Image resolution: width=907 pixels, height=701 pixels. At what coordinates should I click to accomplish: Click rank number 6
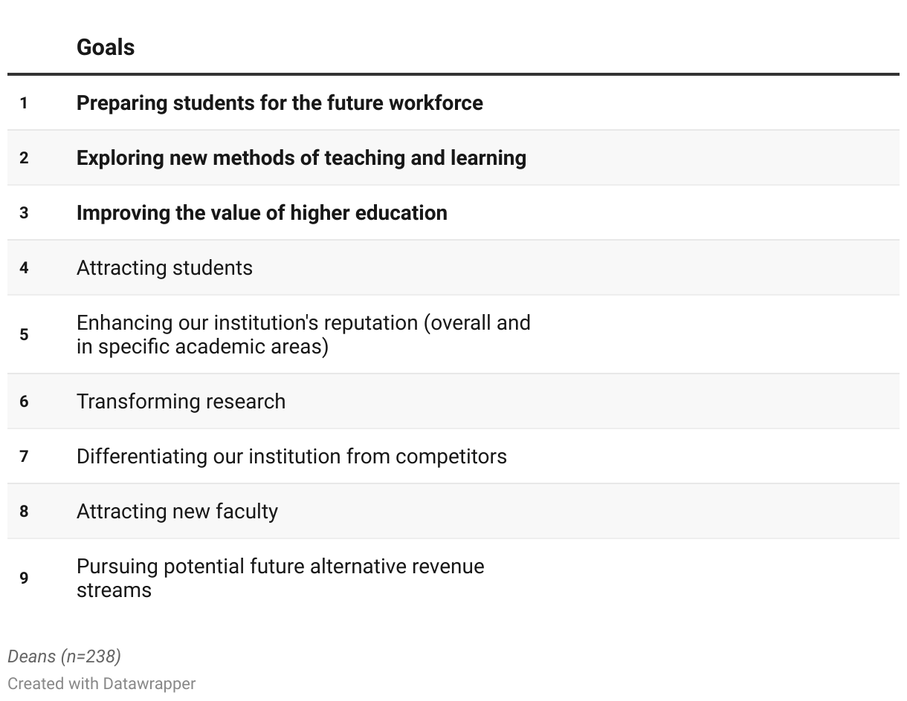[24, 402]
